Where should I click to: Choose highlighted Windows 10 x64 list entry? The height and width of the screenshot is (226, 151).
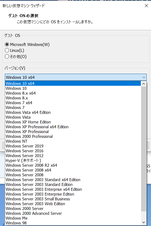click(73, 83)
